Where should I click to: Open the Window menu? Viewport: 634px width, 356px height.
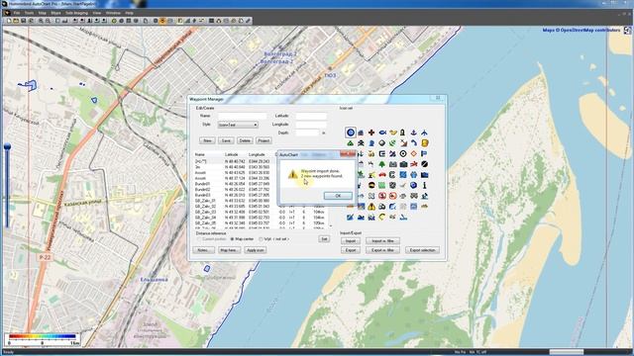pos(113,13)
